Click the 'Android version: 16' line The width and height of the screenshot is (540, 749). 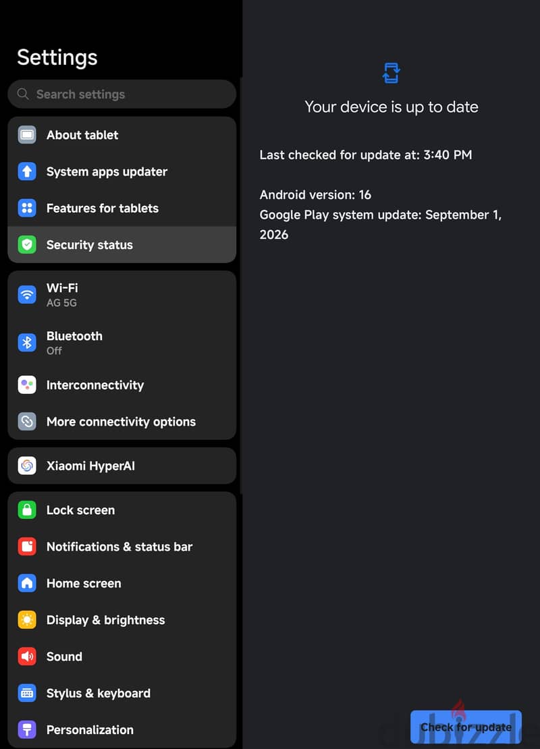pos(315,194)
